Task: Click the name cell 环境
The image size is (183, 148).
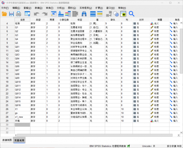Action: coord(22,121)
